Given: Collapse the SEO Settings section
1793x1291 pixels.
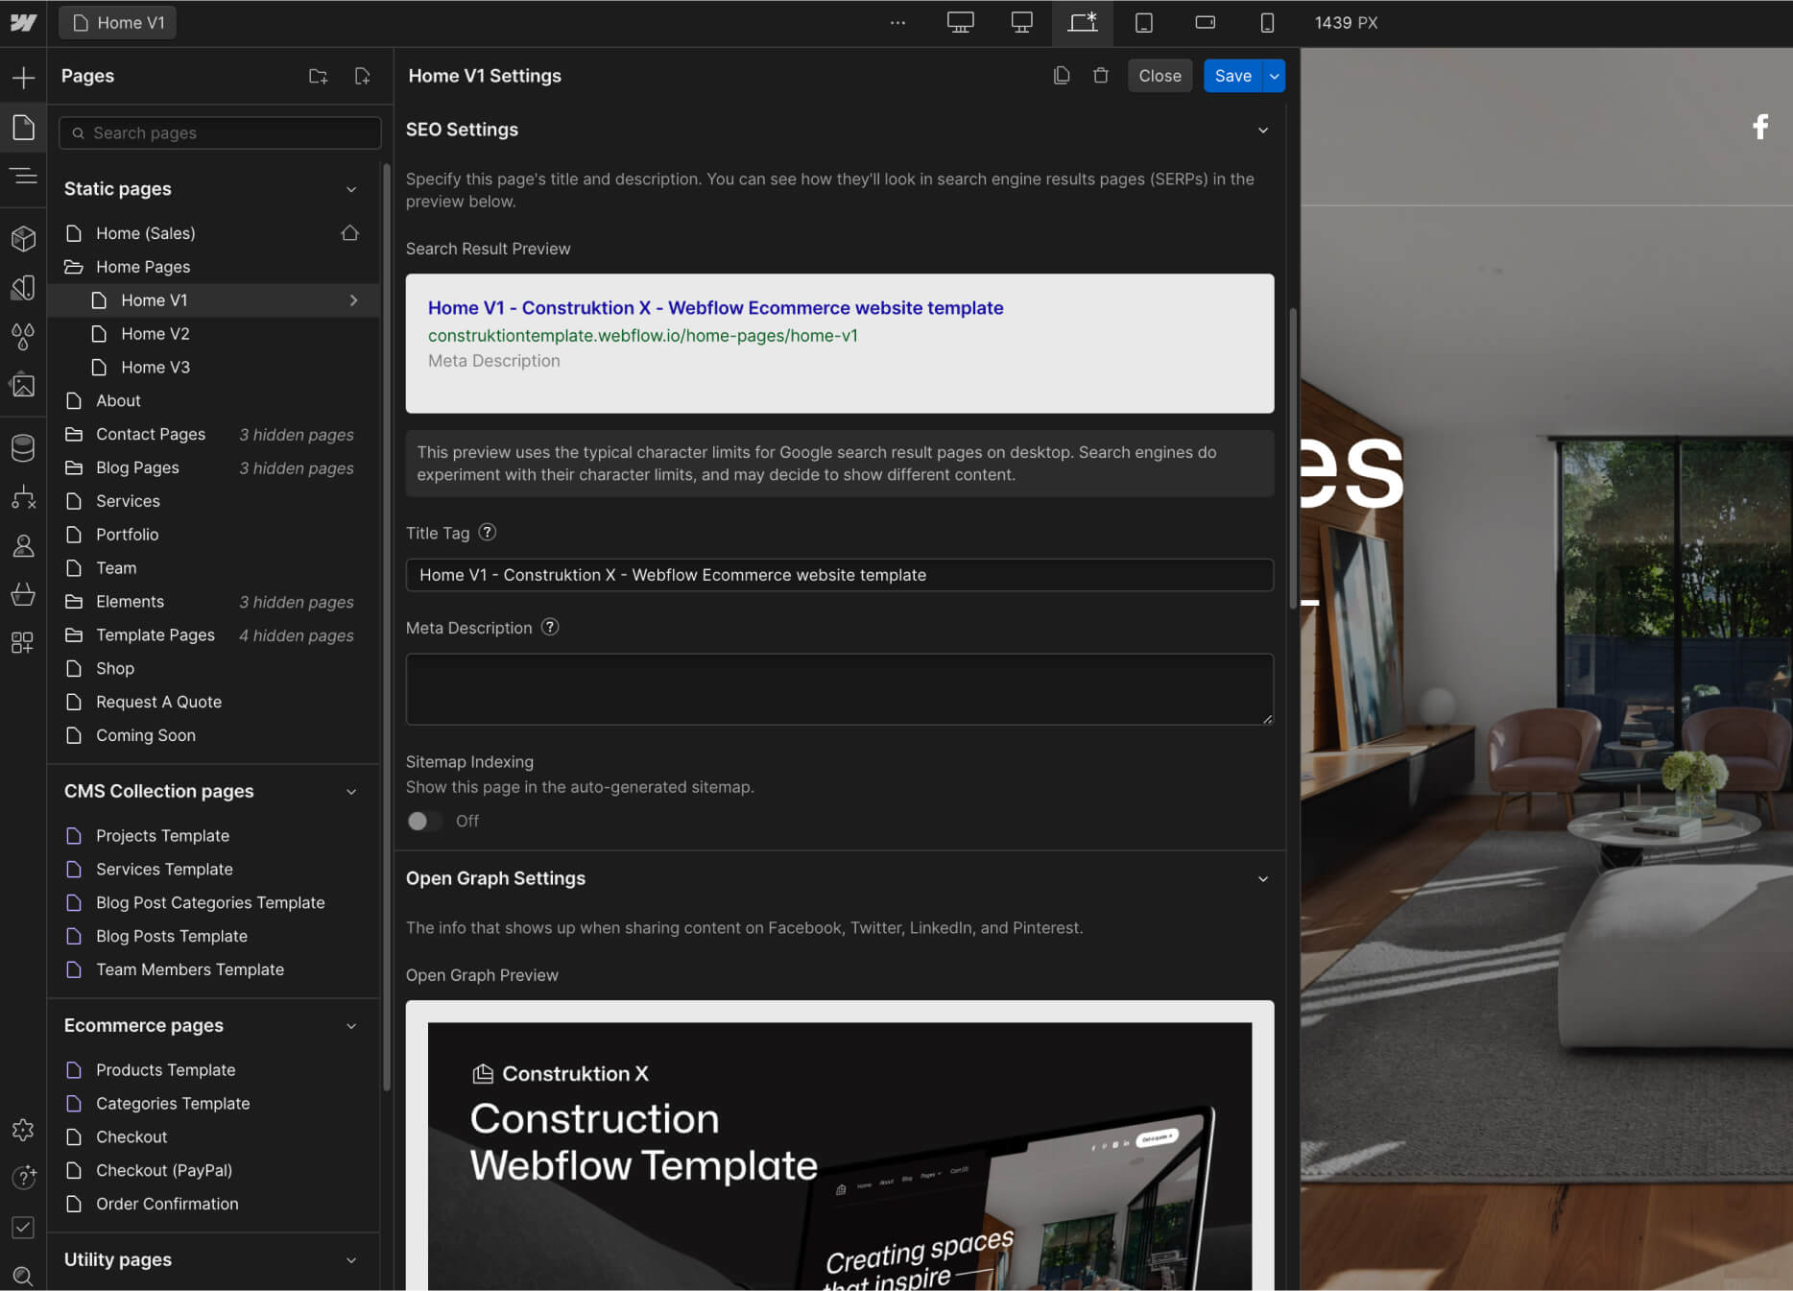Looking at the screenshot, I should click(1262, 130).
